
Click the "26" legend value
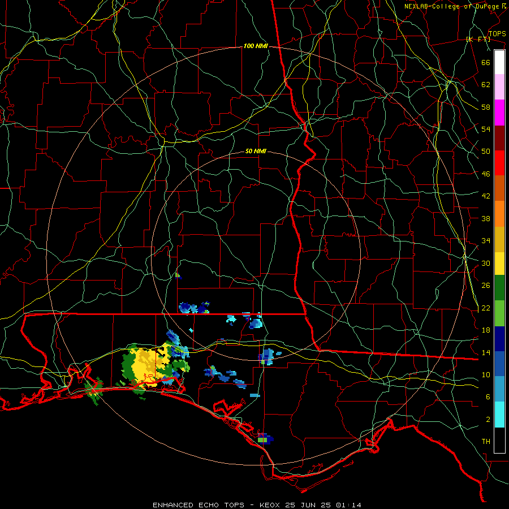coord(486,286)
